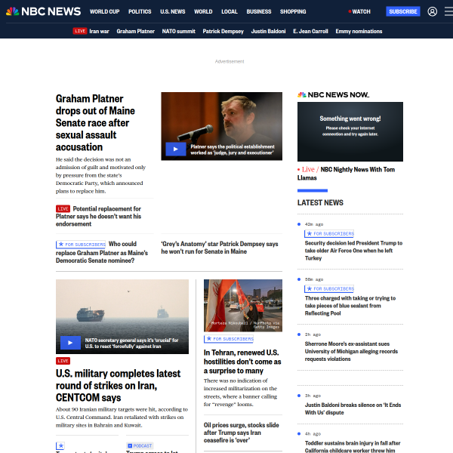This screenshot has width=453, height=453.
Task: Open the user account profile icon
Action: tap(432, 11)
